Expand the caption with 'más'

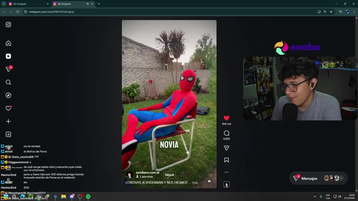[x=195, y=183]
